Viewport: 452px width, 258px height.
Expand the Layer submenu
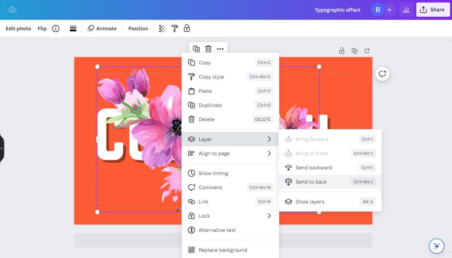230,139
